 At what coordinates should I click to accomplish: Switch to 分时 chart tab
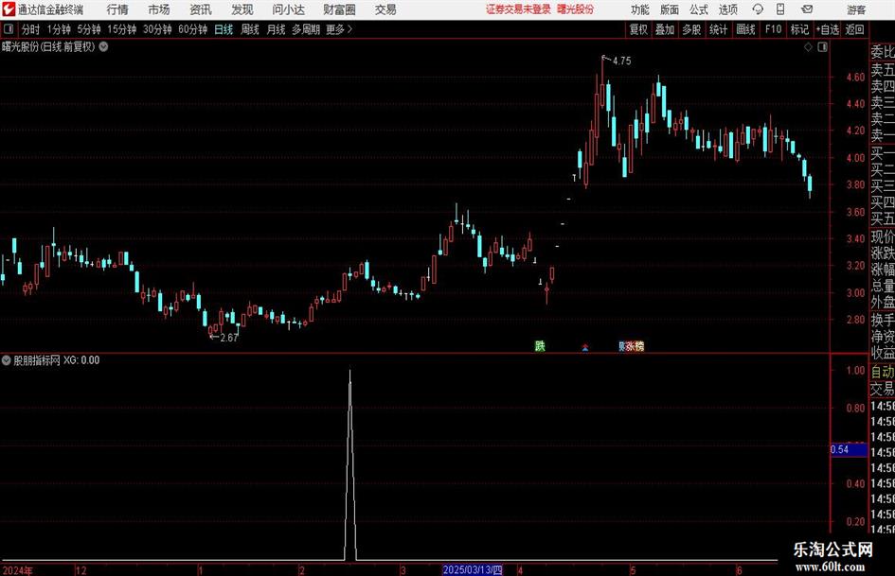click(x=30, y=29)
